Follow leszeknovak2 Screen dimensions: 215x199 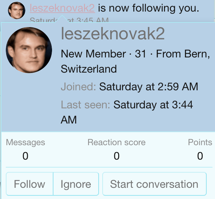(30, 184)
